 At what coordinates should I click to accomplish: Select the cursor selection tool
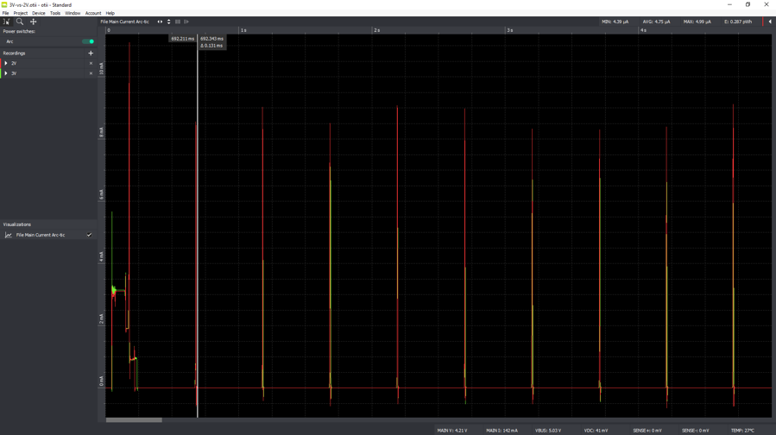[6, 22]
